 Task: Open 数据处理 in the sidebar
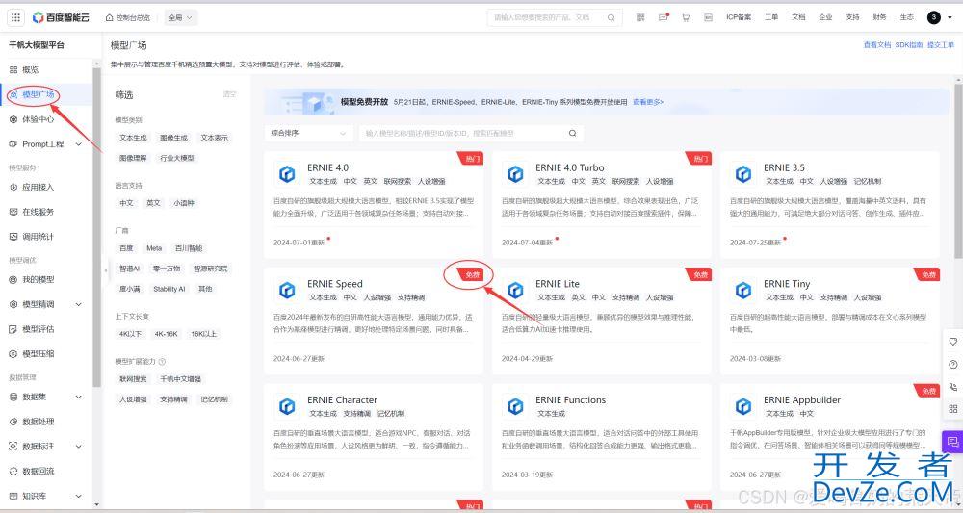tap(39, 422)
